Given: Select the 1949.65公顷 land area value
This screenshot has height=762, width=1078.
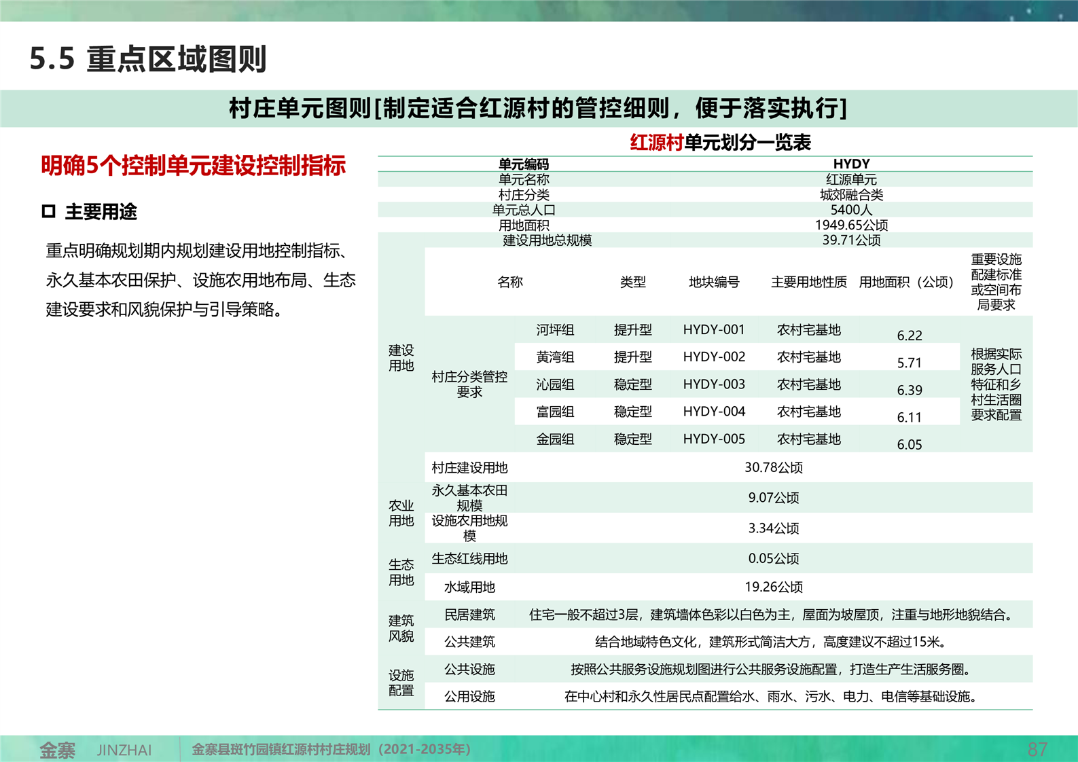Looking at the screenshot, I should pyautogui.click(x=850, y=225).
